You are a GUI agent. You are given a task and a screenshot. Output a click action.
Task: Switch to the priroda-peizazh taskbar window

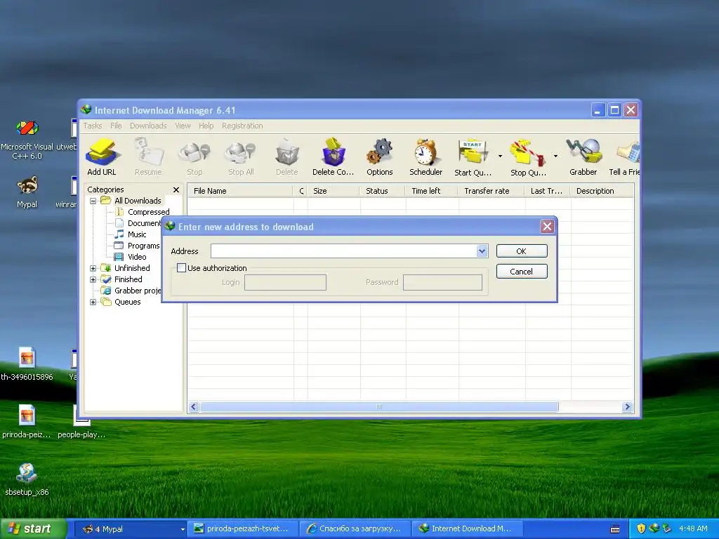242,529
